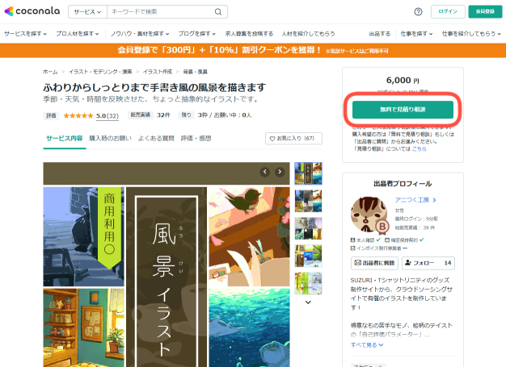Select the third gallery thumbnail
The width and height of the screenshot is (506, 367).
coord(308,228)
